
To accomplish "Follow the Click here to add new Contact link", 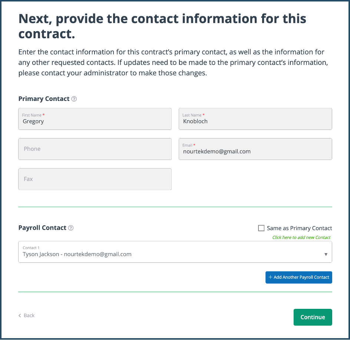I will point(301,238).
